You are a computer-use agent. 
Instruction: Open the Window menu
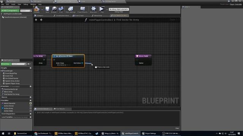(x=33, y=5)
